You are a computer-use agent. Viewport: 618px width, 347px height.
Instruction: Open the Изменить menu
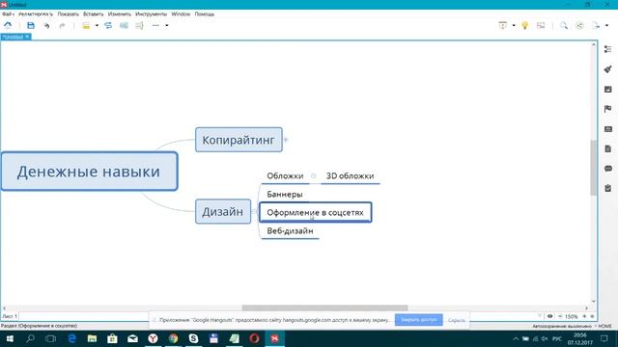click(120, 14)
